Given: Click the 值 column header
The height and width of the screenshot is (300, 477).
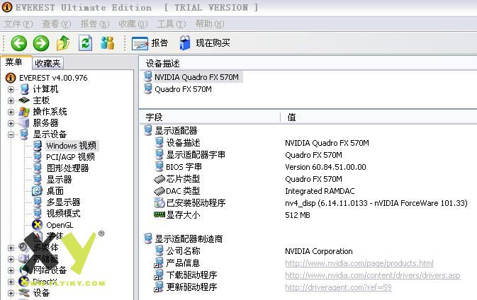Looking at the screenshot, I should pyautogui.click(x=378, y=117).
